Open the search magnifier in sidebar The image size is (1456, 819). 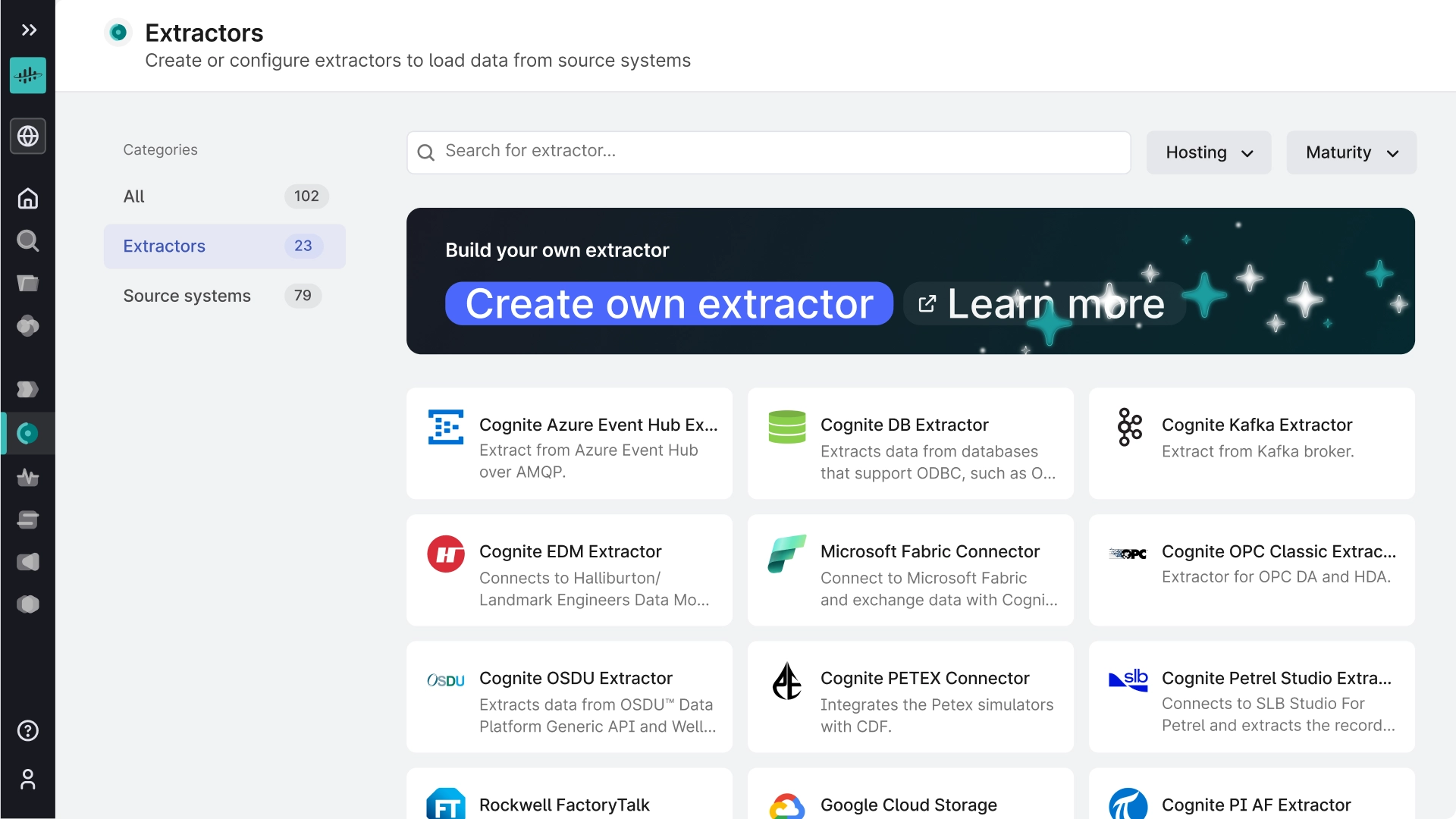[x=28, y=240]
